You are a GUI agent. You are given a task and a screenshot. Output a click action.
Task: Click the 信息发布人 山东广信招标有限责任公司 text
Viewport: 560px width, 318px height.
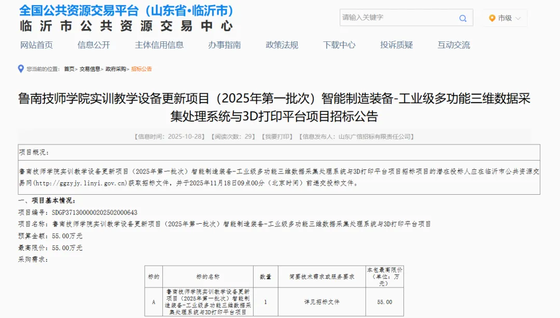pyautogui.click(x=356, y=137)
